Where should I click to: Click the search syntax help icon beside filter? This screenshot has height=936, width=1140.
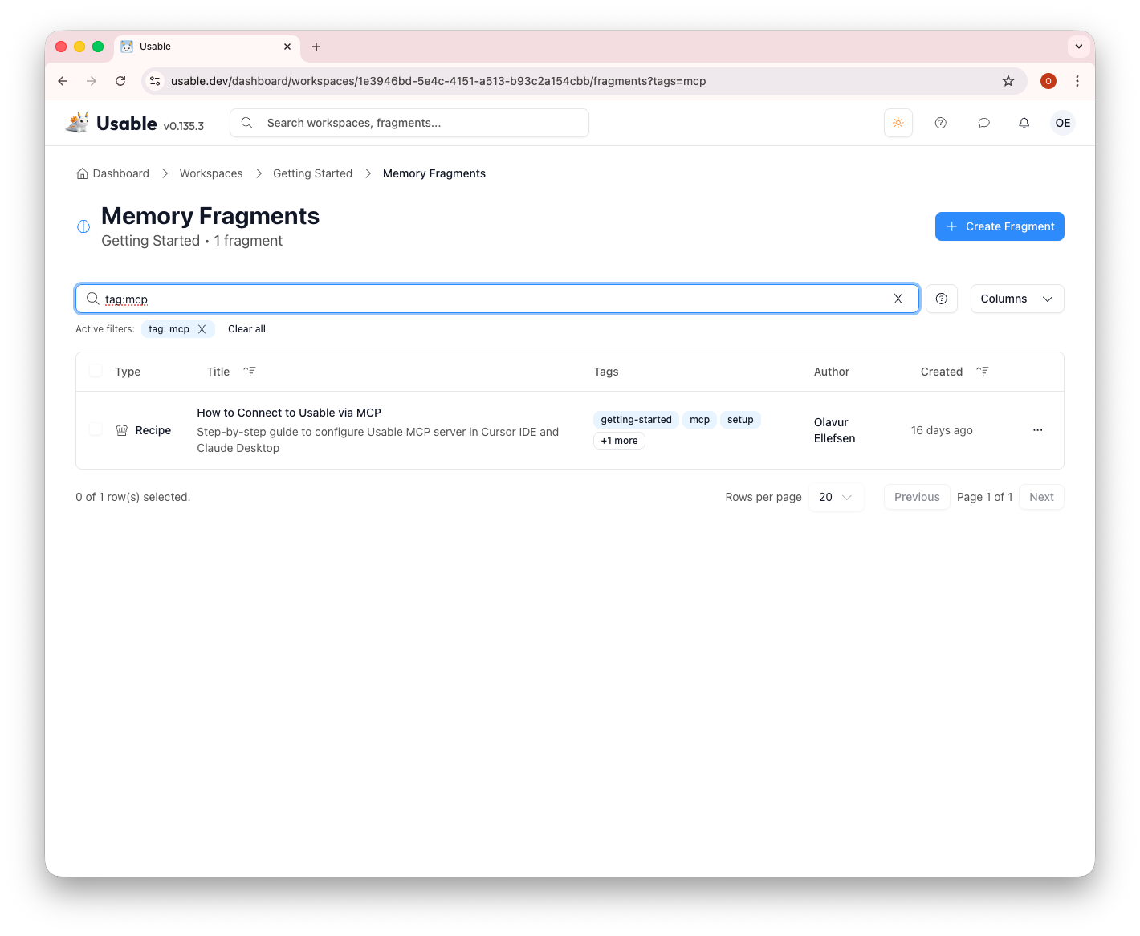[x=941, y=299]
